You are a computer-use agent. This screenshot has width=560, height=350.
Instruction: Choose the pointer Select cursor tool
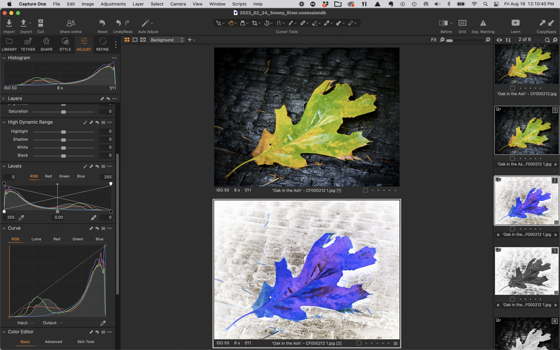point(218,23)
